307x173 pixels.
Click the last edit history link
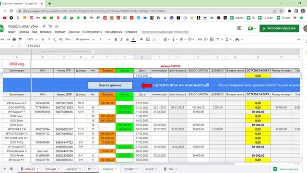165,32
